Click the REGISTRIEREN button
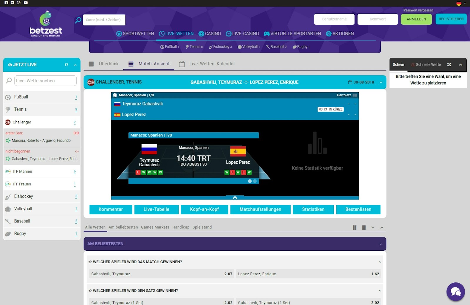470x305 pixels. click(451, 19)
